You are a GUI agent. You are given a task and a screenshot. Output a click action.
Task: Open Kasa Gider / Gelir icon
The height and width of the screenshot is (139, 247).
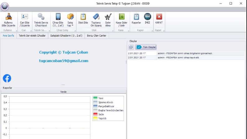tap(121, 17)
